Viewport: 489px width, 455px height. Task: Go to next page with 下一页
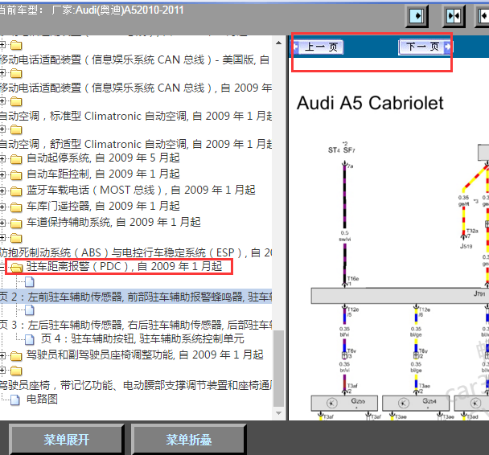pos(425,47)
